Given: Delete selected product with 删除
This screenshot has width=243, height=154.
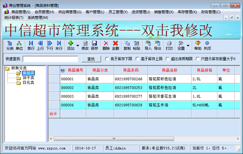Looking at the screenshot, I should [106, 46].
